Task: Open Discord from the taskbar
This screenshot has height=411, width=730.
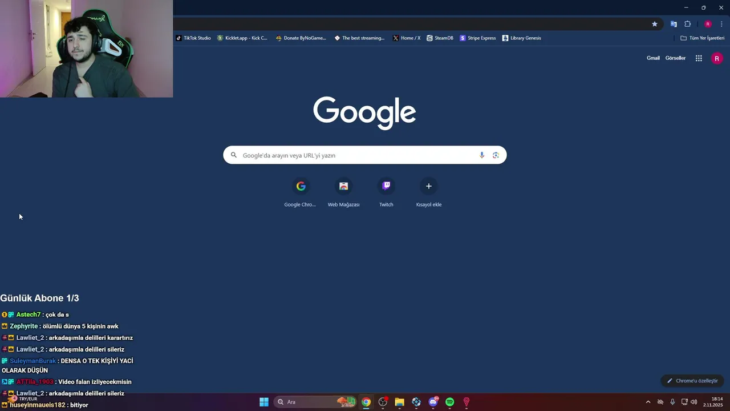Action: [x=433, y=402]
